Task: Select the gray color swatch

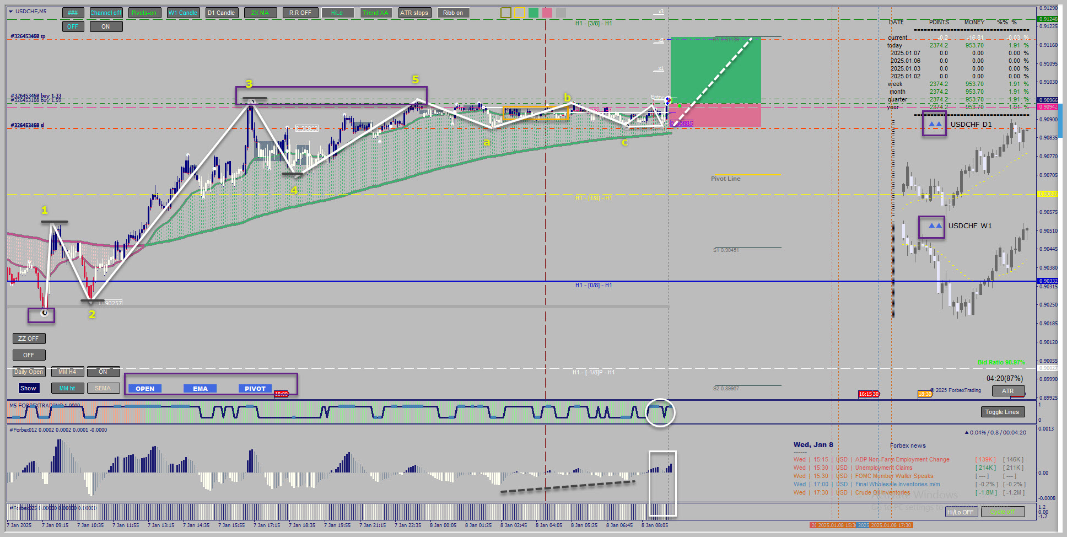Action: click(561, 13)
